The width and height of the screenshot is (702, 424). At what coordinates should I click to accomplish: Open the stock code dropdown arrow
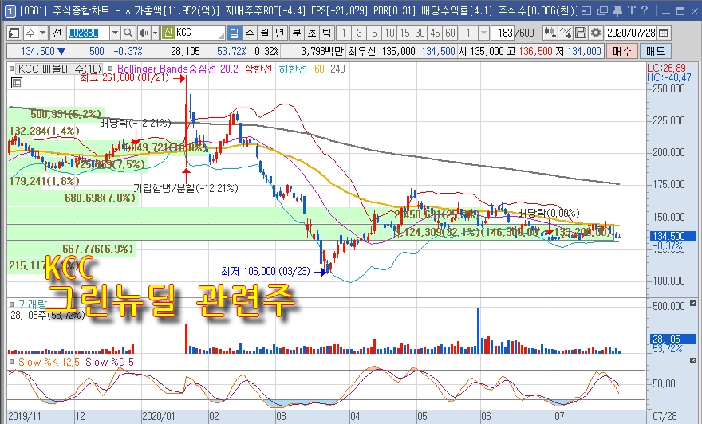point(115,33)
